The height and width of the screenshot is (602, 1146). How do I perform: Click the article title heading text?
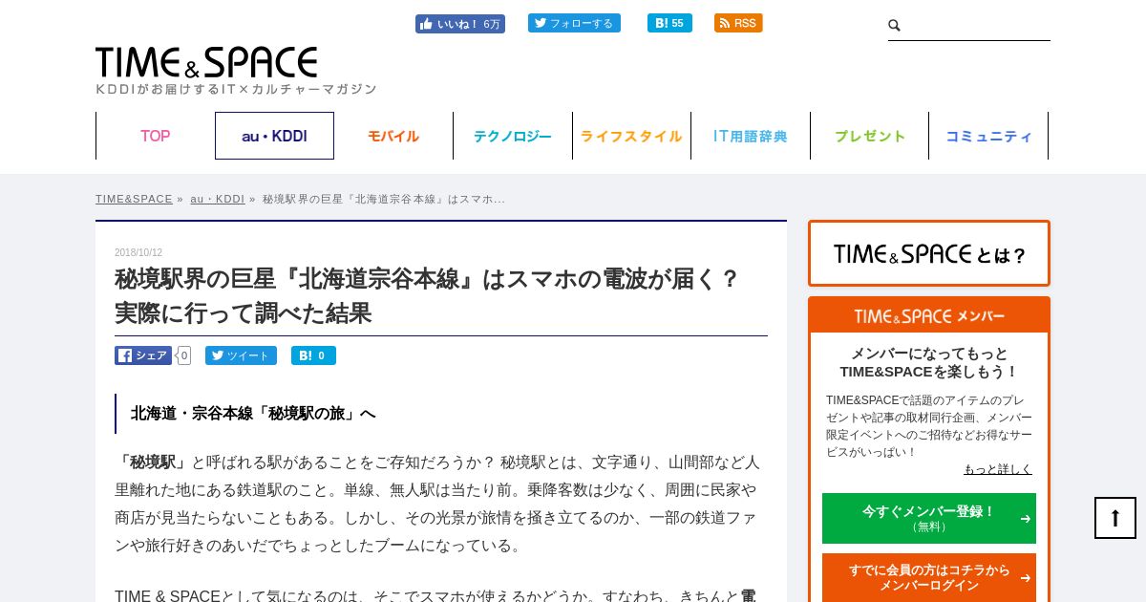(428, 295)
